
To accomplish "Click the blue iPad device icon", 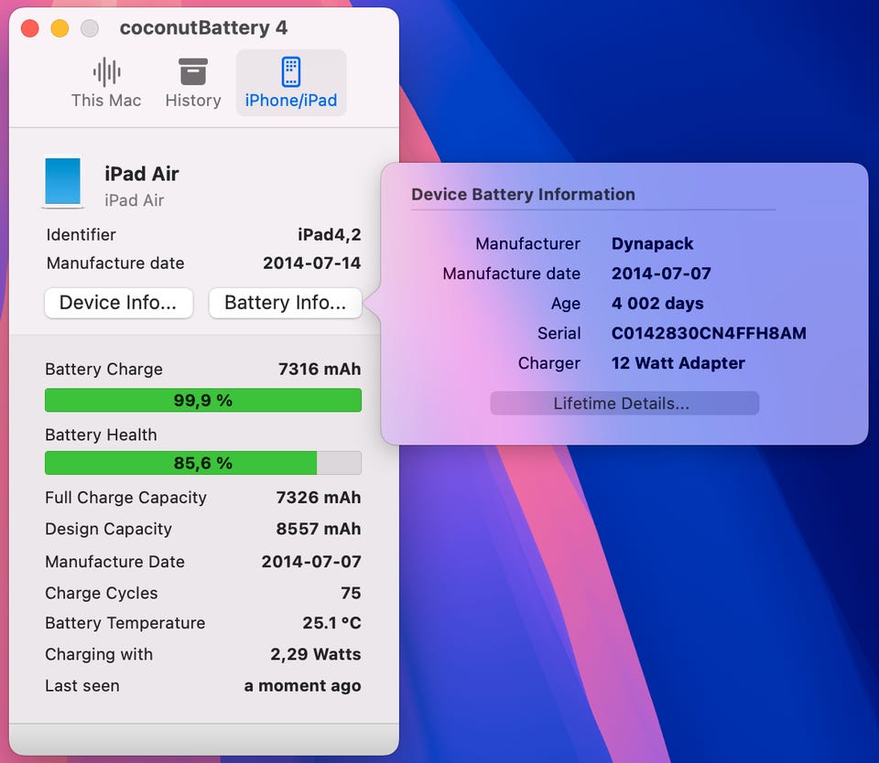I will pyautogui.click(x=63, y=181).
